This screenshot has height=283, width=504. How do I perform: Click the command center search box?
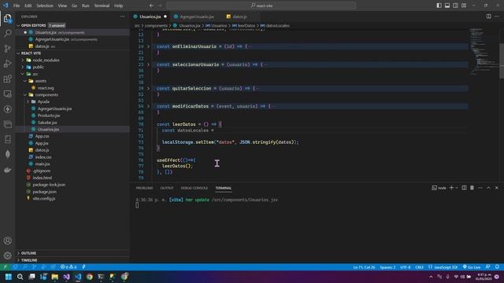(x=261, y=6)
